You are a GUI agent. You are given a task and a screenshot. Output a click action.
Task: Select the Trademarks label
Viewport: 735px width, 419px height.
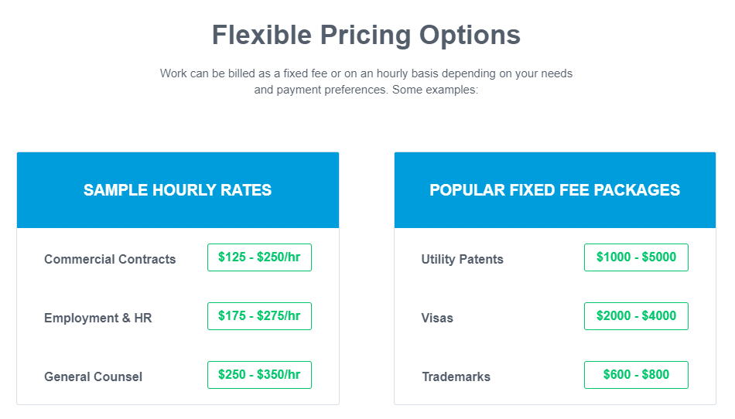point(456,376)
